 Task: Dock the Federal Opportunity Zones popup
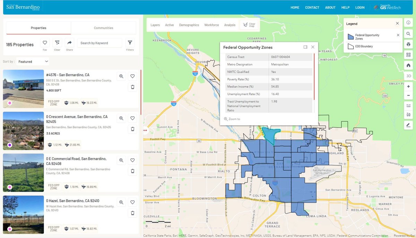[305, 47]
